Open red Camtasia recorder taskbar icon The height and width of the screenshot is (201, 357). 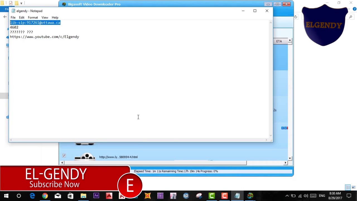point(225,196)
